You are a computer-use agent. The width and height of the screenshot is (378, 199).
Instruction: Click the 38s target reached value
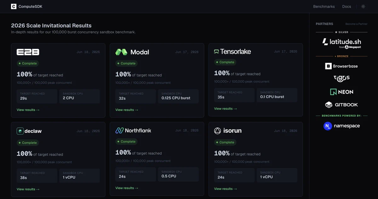click(23, 177)
